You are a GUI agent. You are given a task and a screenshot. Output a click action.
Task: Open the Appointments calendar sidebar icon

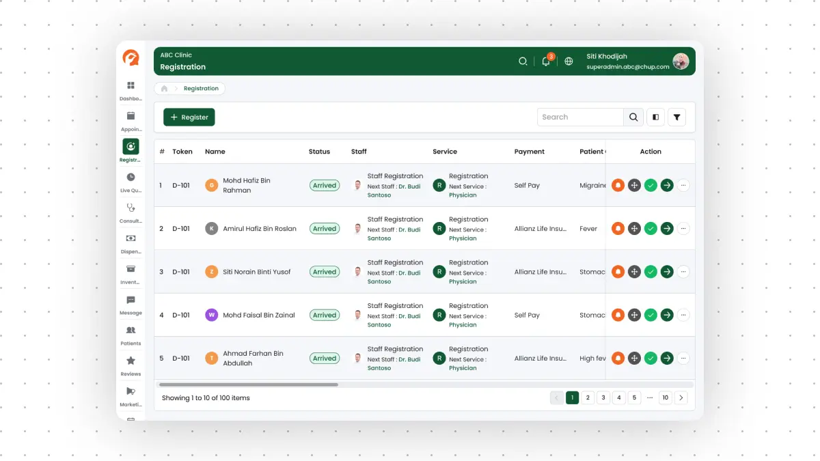131,116
